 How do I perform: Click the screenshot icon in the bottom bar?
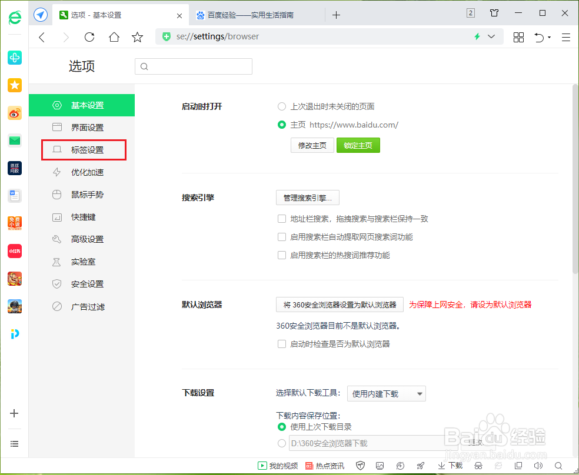pos(380,465)
